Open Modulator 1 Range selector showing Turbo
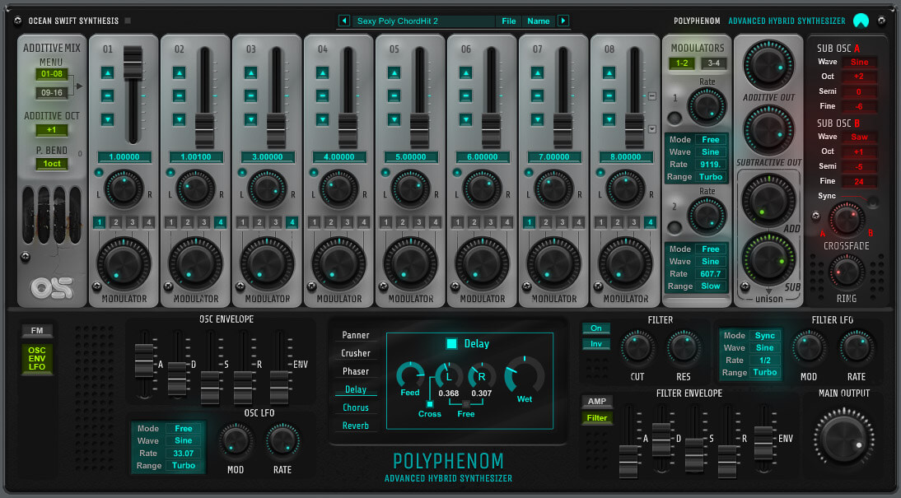Viewport: 901px width, 498px height. point(711,177)
